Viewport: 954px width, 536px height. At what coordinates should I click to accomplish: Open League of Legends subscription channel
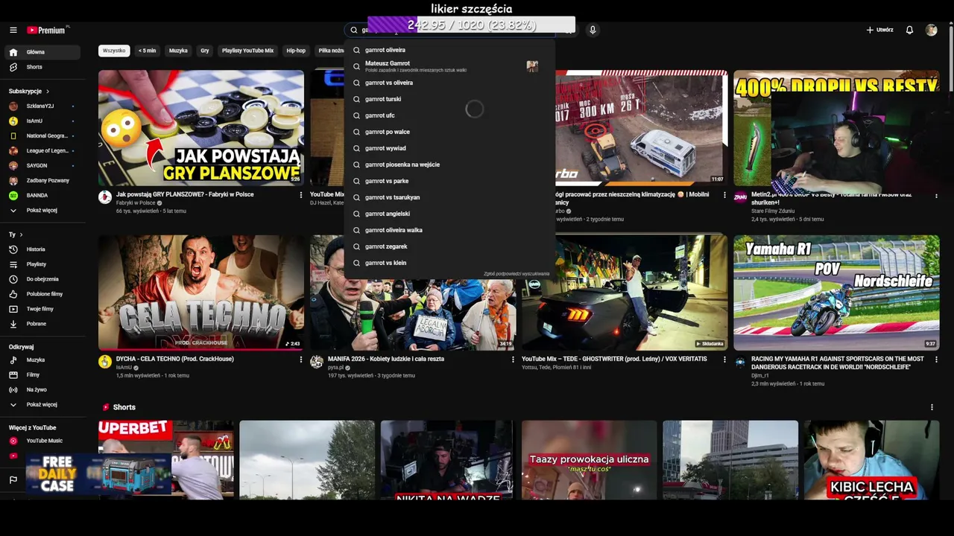[42, 150]
